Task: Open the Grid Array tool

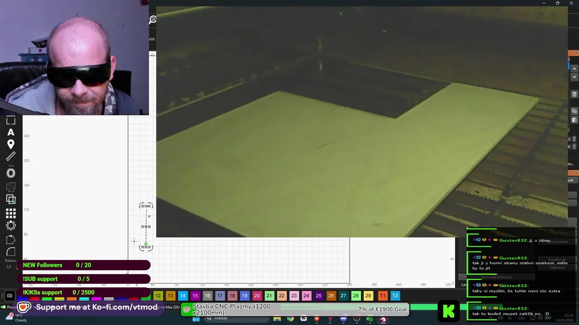Action: point(11,213)
